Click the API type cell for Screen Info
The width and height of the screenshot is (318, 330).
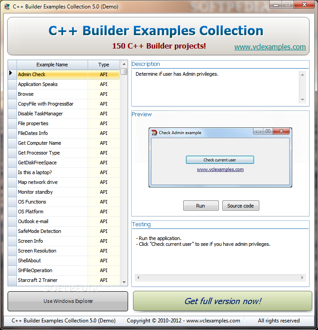[x=104, y=241]
